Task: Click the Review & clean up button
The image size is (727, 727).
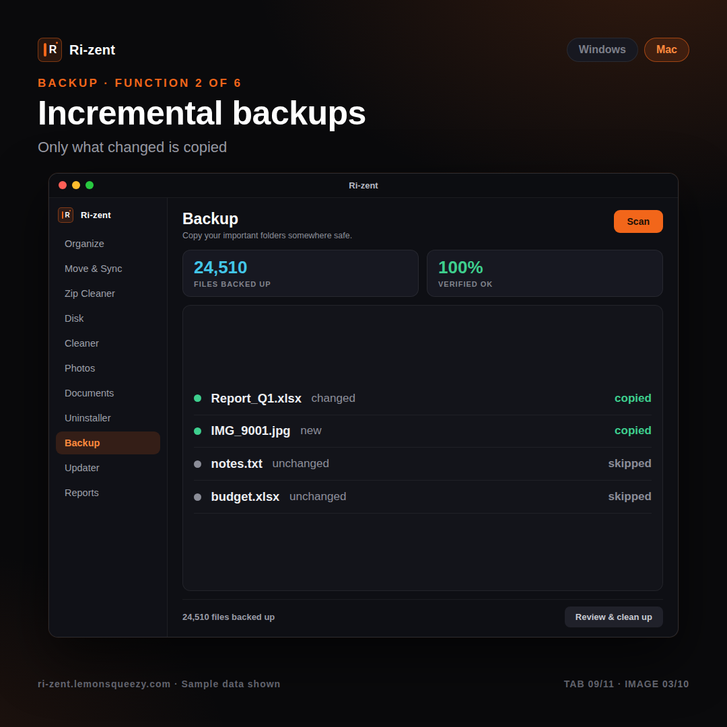Action: [x=613, y=617]
